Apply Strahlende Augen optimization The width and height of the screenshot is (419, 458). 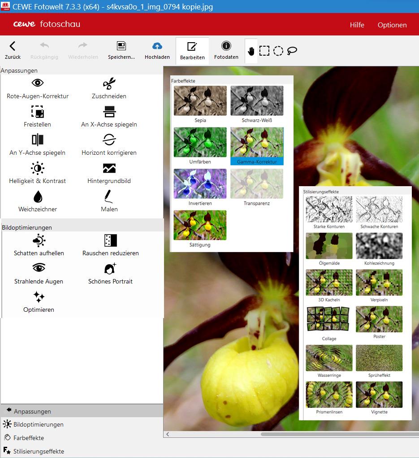pos(39,274)
